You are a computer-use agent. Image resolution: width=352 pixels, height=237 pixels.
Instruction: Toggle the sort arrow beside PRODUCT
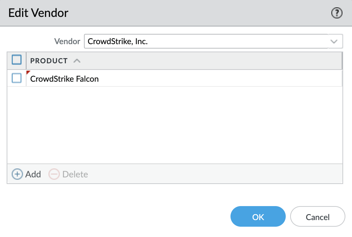coord(77,61)
